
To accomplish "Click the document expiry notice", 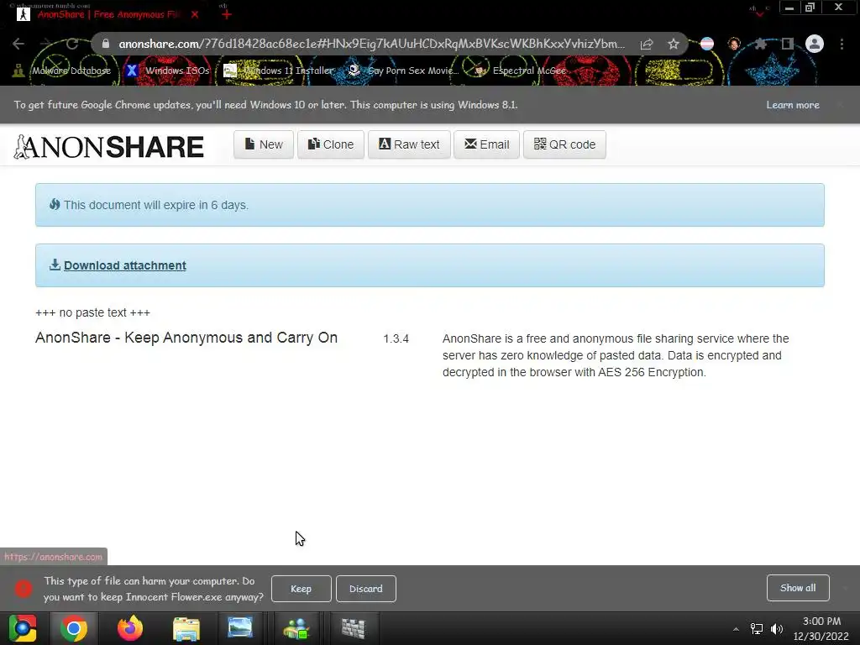I will pyautogui.click(x=429, y=205).
